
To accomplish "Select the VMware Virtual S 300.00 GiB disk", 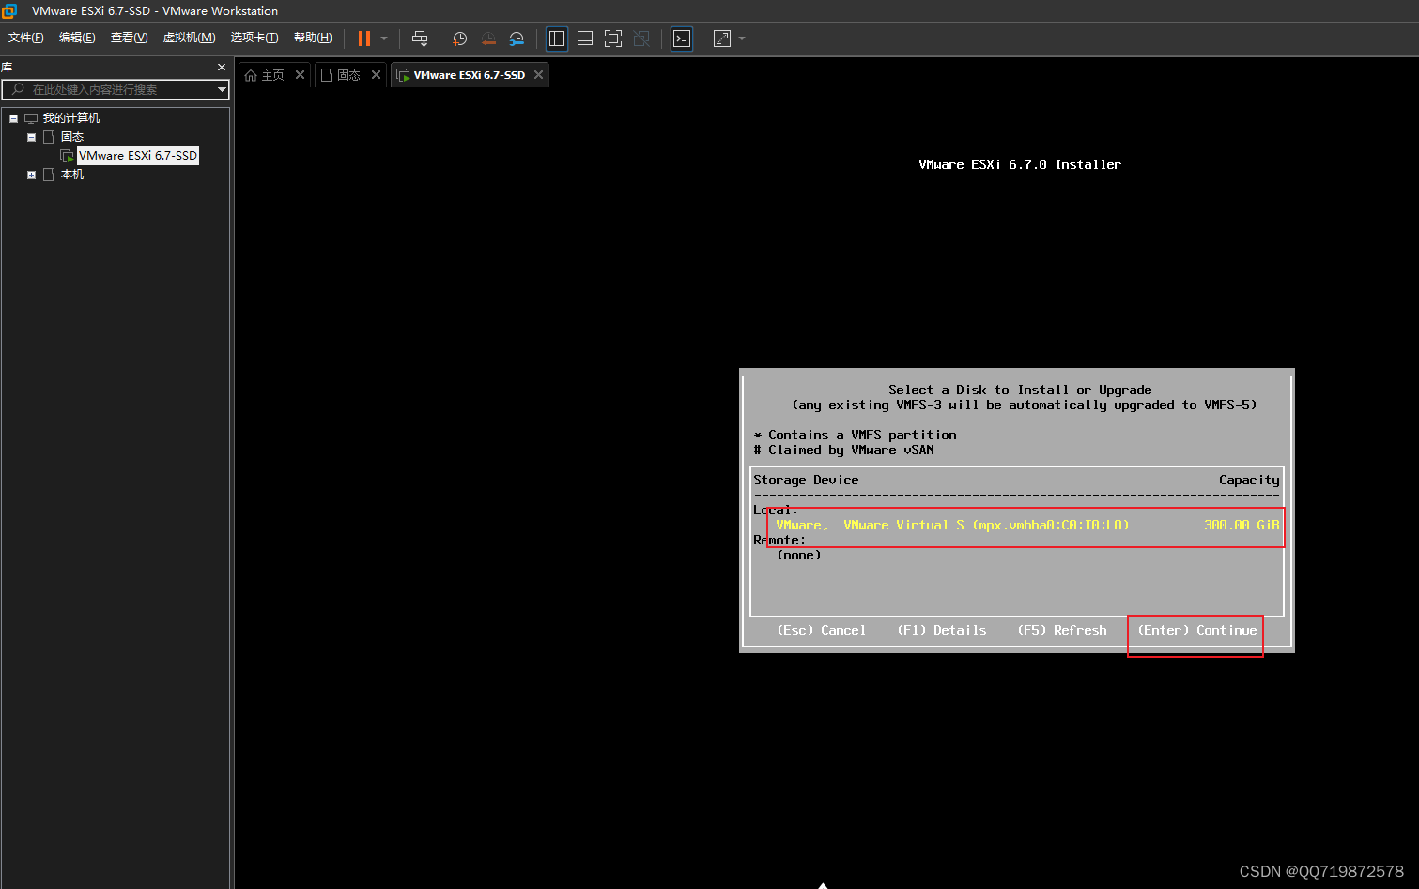I will [x=1027, y=525].
